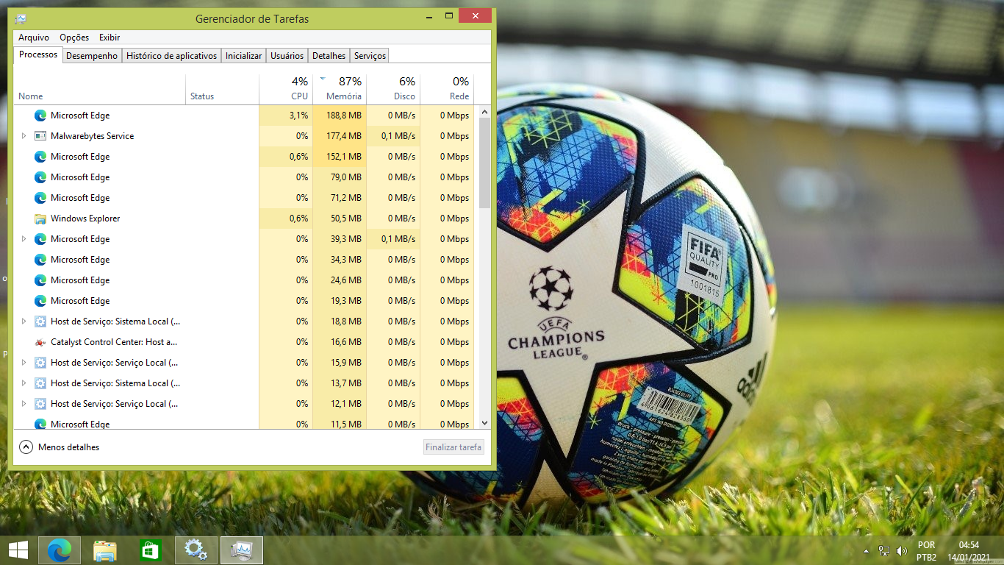Sort processes by CPU column
Image resolution: width=1004 pixels, height=565 pixels.
286,89
